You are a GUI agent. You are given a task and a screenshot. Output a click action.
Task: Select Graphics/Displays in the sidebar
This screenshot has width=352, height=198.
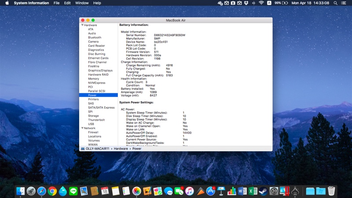[x=100, y=70]
